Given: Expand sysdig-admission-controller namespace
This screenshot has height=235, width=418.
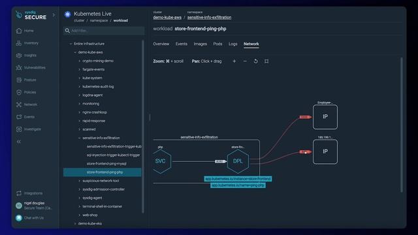Looking at the screenshot, I should coord(79,189).
